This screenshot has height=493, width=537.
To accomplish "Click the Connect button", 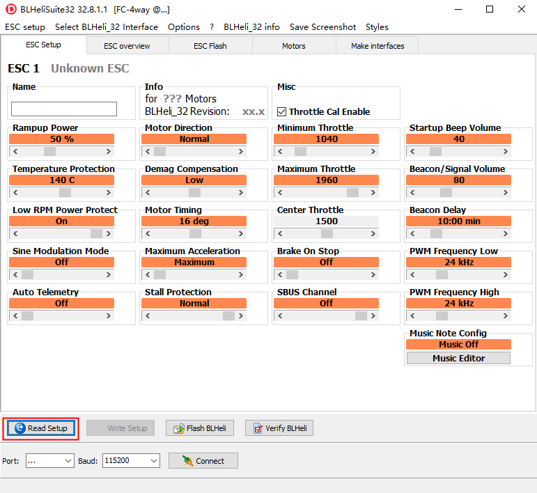I will (203, 461).
